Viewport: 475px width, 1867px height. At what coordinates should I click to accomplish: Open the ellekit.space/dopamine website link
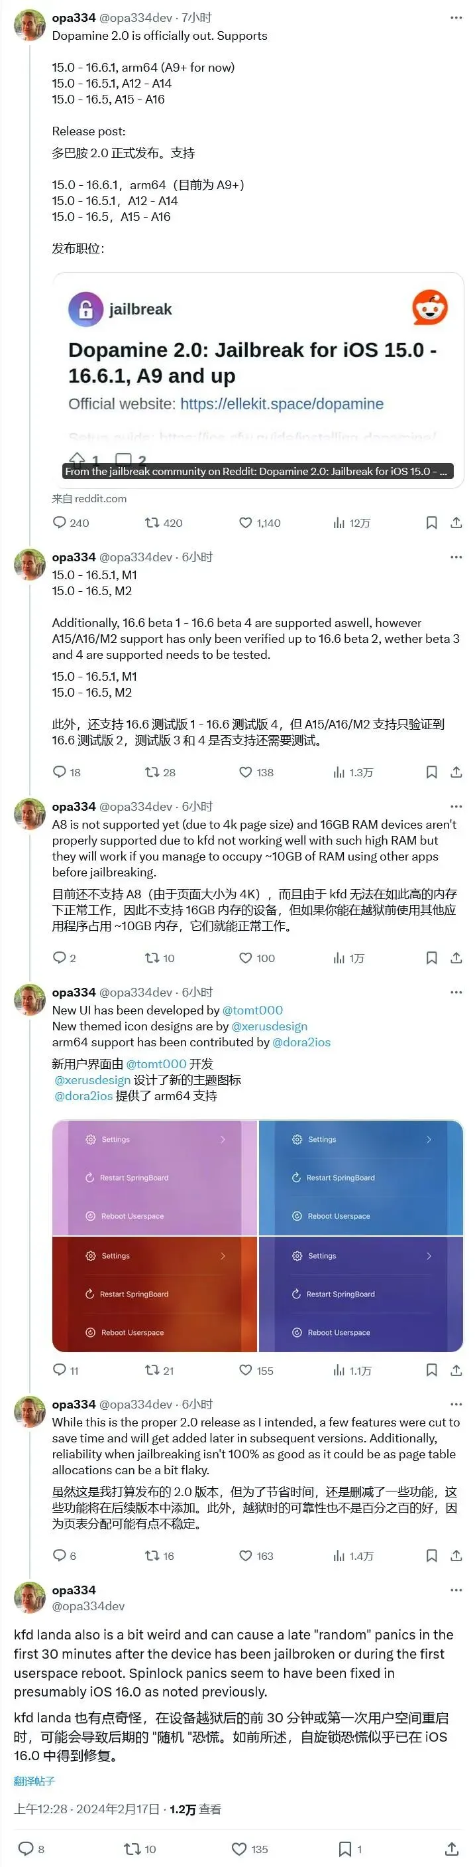[x=282, y=403]
